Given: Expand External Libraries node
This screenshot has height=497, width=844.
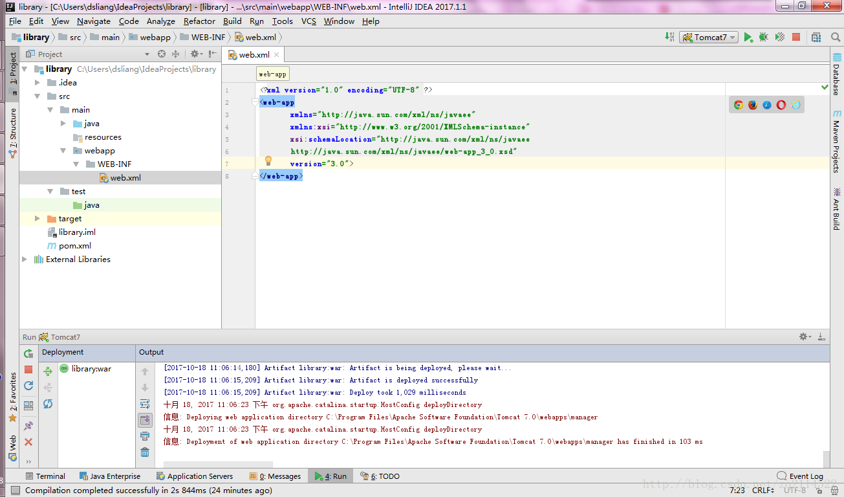Looking at the screenshot, I should pyautogui.click(x=25, y=260).
